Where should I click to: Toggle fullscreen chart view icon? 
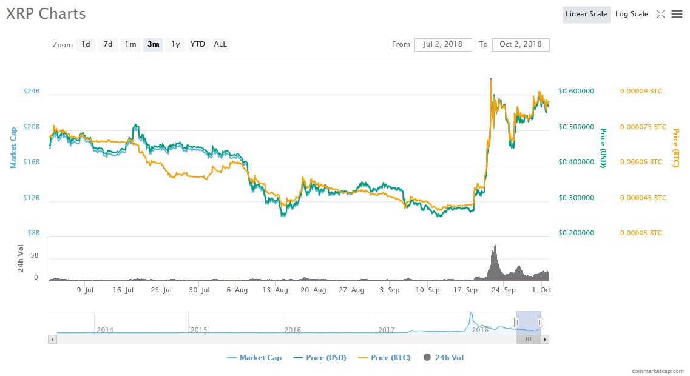(x=660, y=14)
